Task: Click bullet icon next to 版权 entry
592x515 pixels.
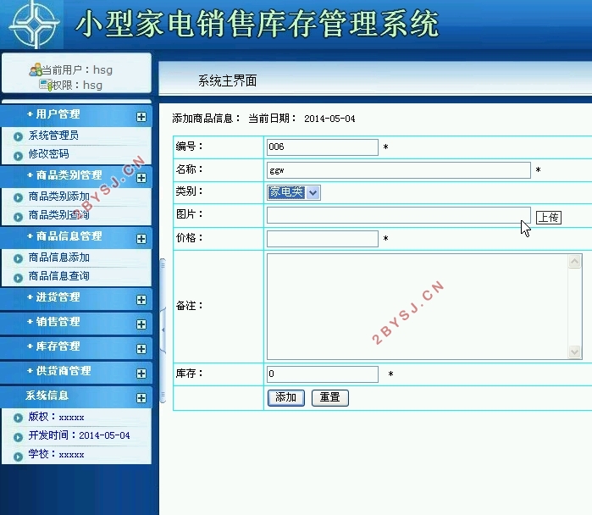Action: pyautogui.click(x=18, y=418)
